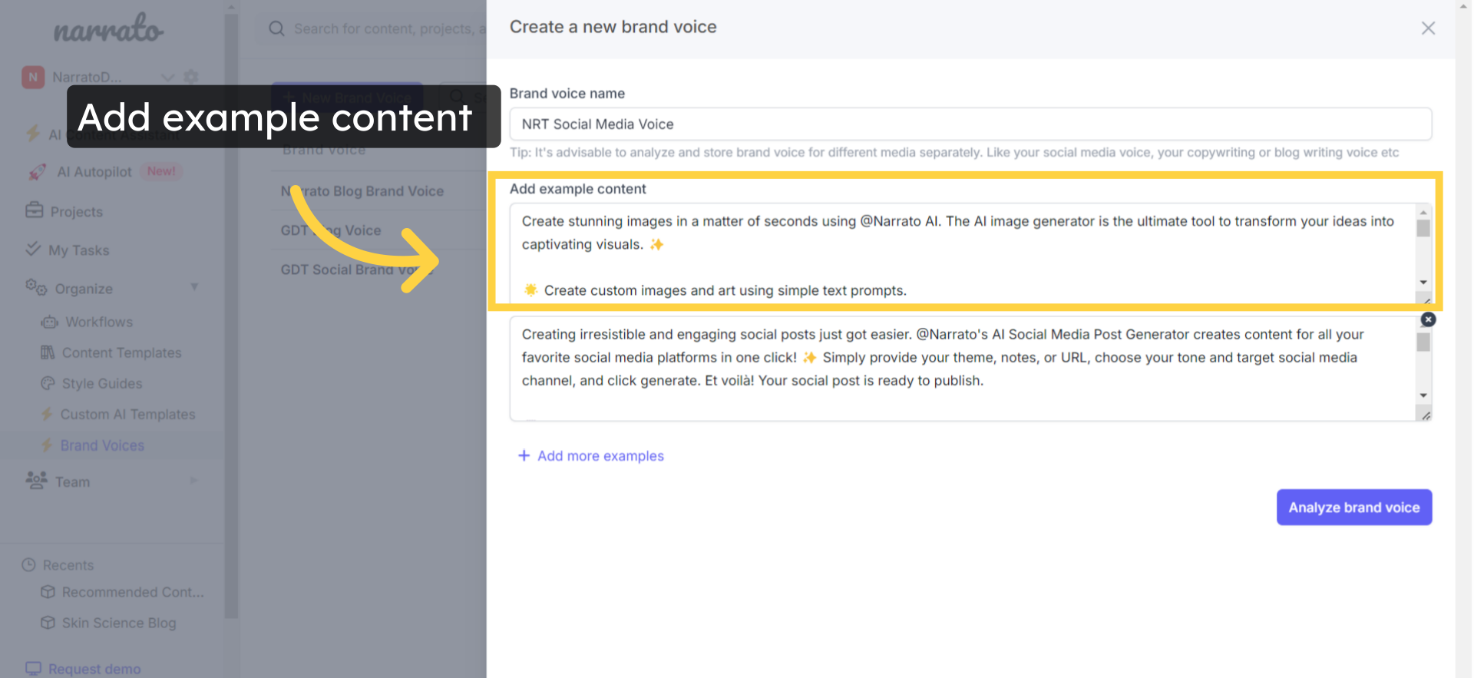
Task: Click the Team people icon
Action: point(36,480)
